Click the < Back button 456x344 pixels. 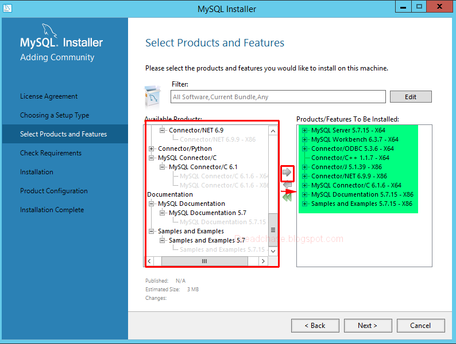(315, 326)
